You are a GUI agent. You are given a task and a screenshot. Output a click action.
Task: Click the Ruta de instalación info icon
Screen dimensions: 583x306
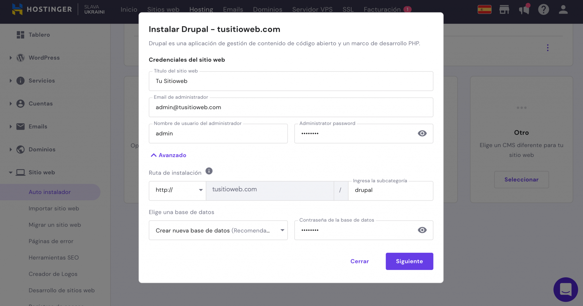[x=209, y=171]
